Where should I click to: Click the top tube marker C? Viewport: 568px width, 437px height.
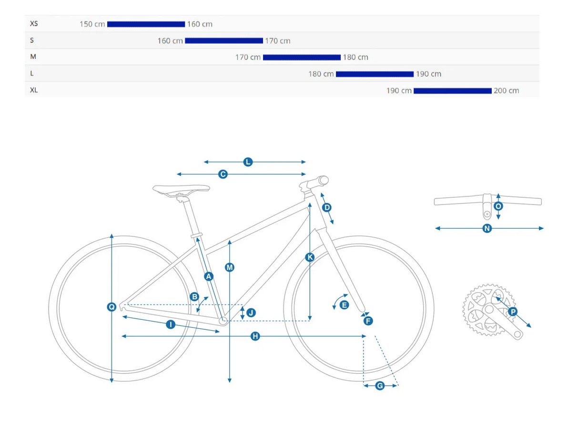[x=223, y=174]
